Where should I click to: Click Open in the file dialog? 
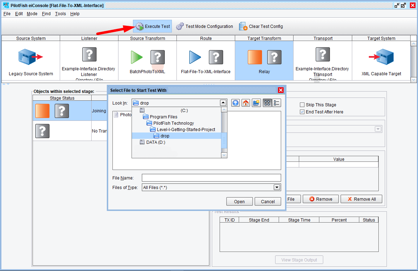239,201
